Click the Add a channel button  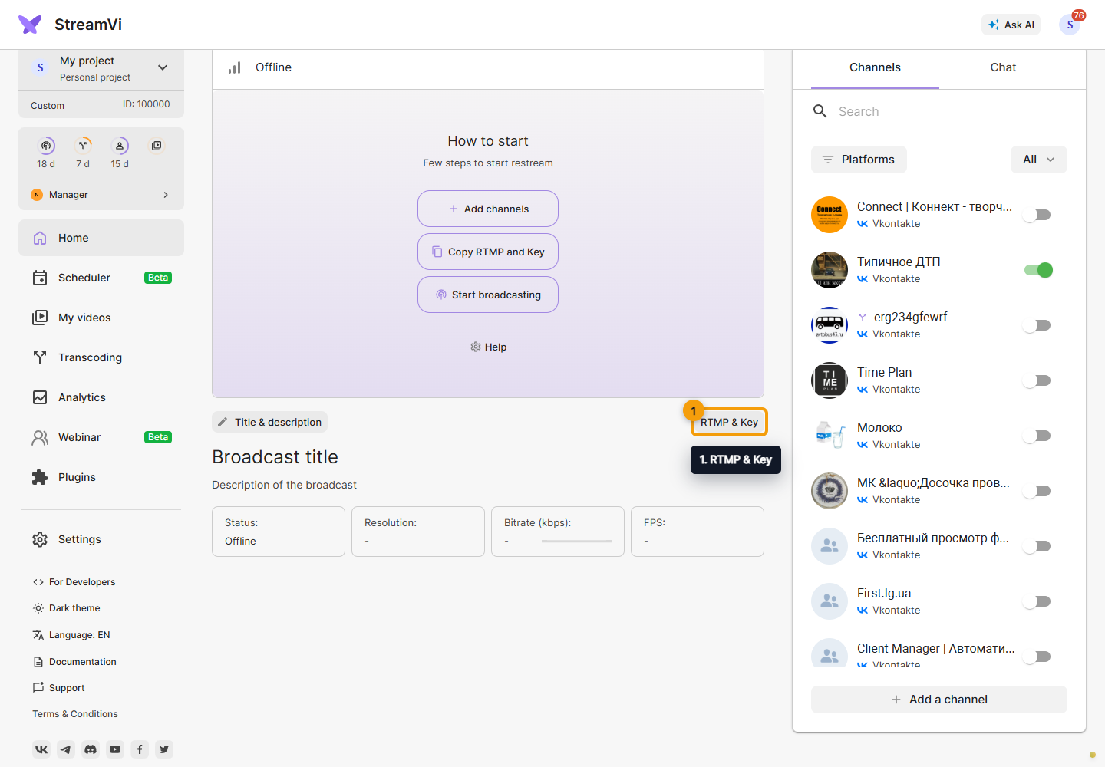pos(939,700)
